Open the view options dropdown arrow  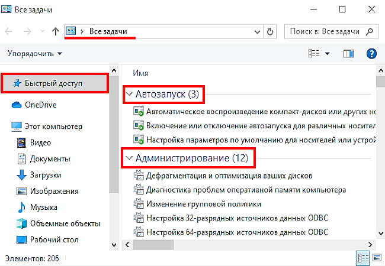coord(328,53)
